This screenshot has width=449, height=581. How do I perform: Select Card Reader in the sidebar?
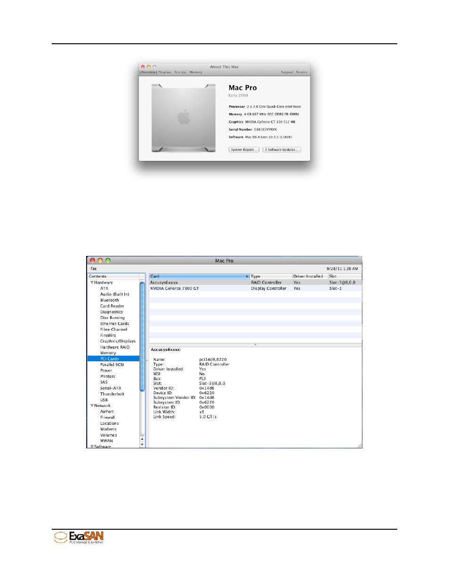[112, 306]
